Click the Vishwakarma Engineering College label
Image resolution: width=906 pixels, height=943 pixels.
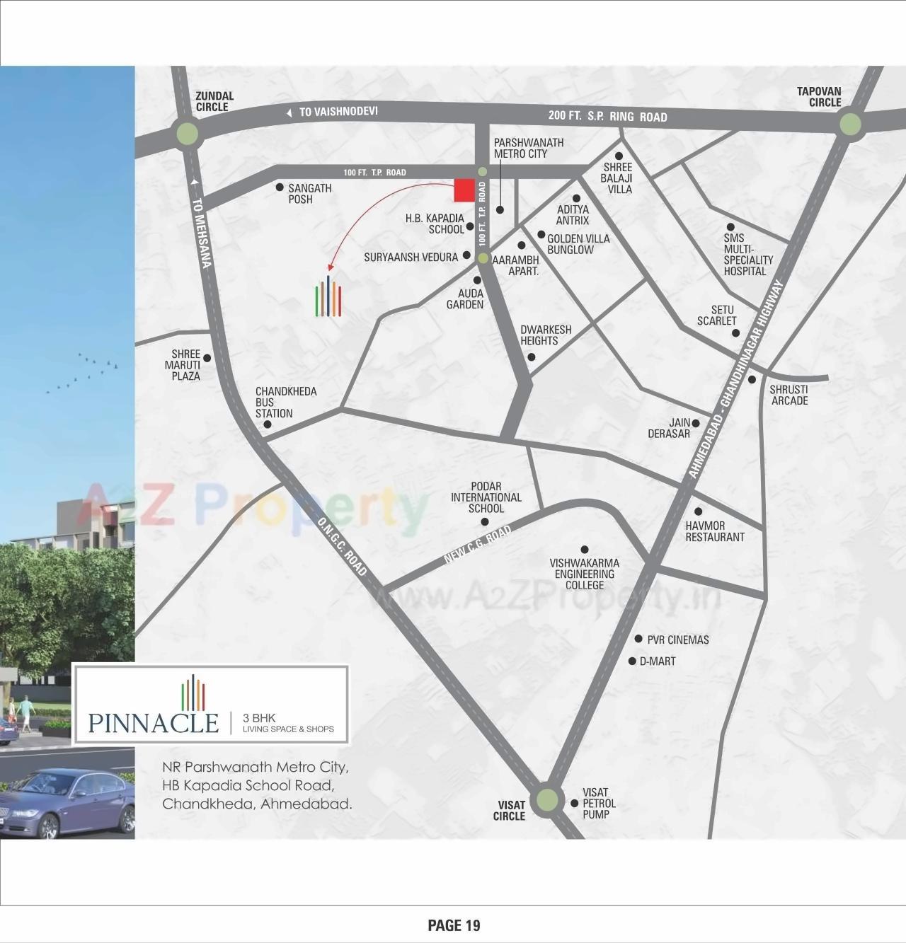[584, 574]
